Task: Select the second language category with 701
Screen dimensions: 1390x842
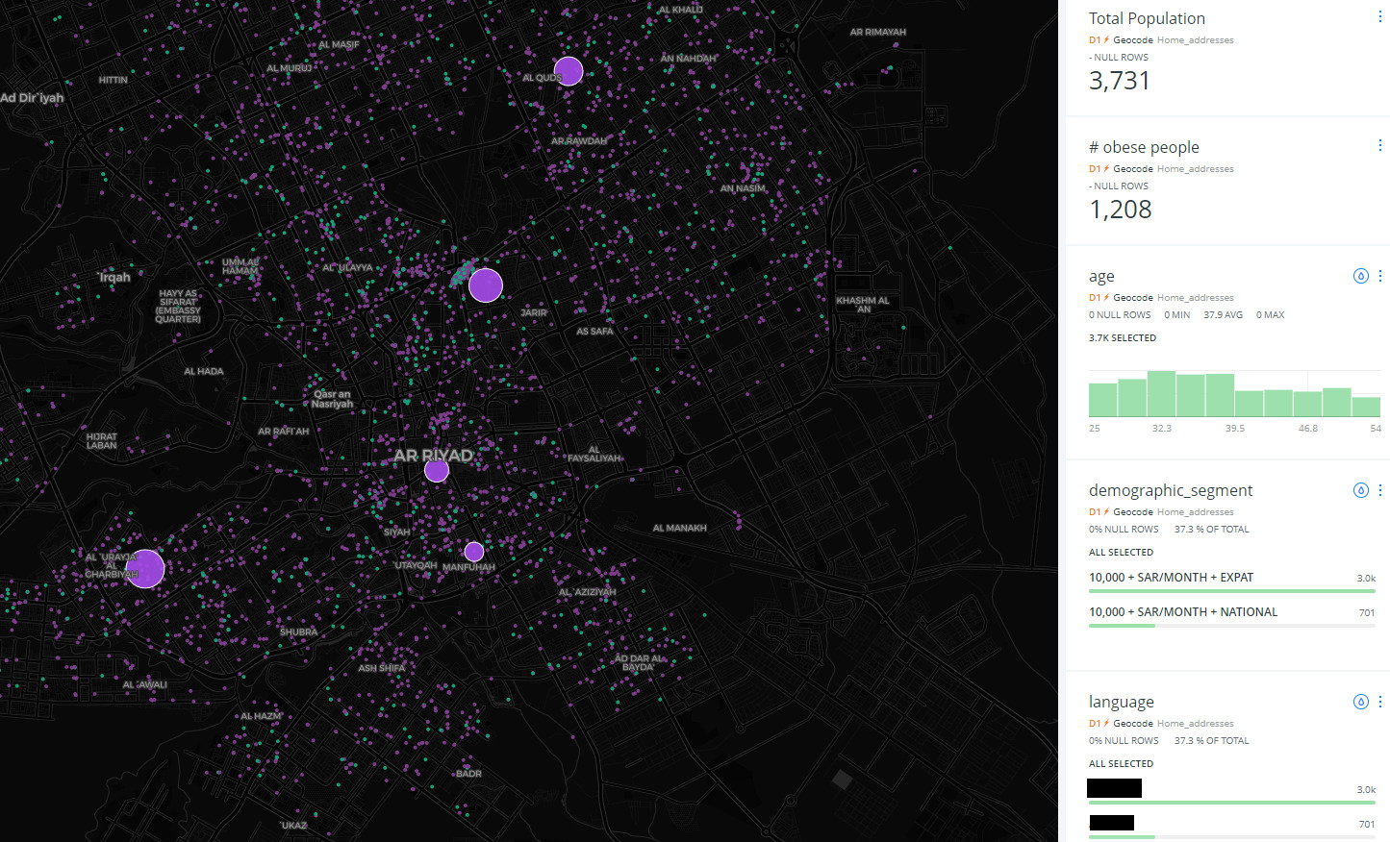Action: point(1112,823)
